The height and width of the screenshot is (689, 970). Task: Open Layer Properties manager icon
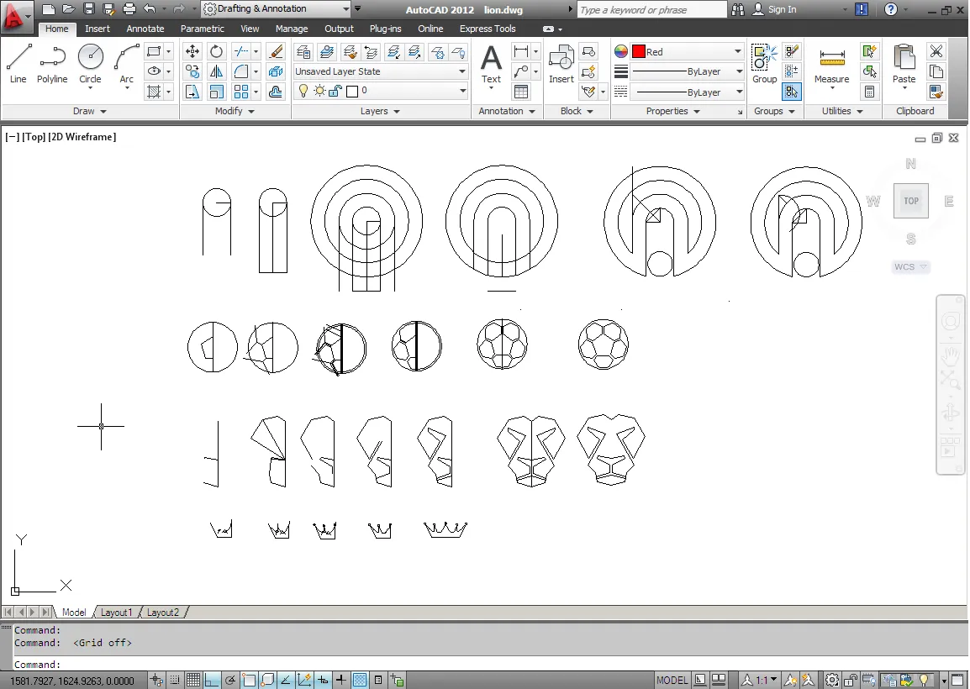303,52
